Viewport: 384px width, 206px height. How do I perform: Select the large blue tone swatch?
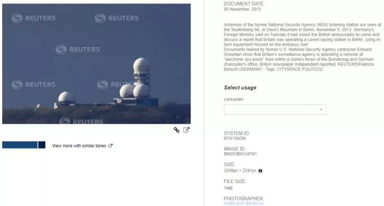pos(20,145)
